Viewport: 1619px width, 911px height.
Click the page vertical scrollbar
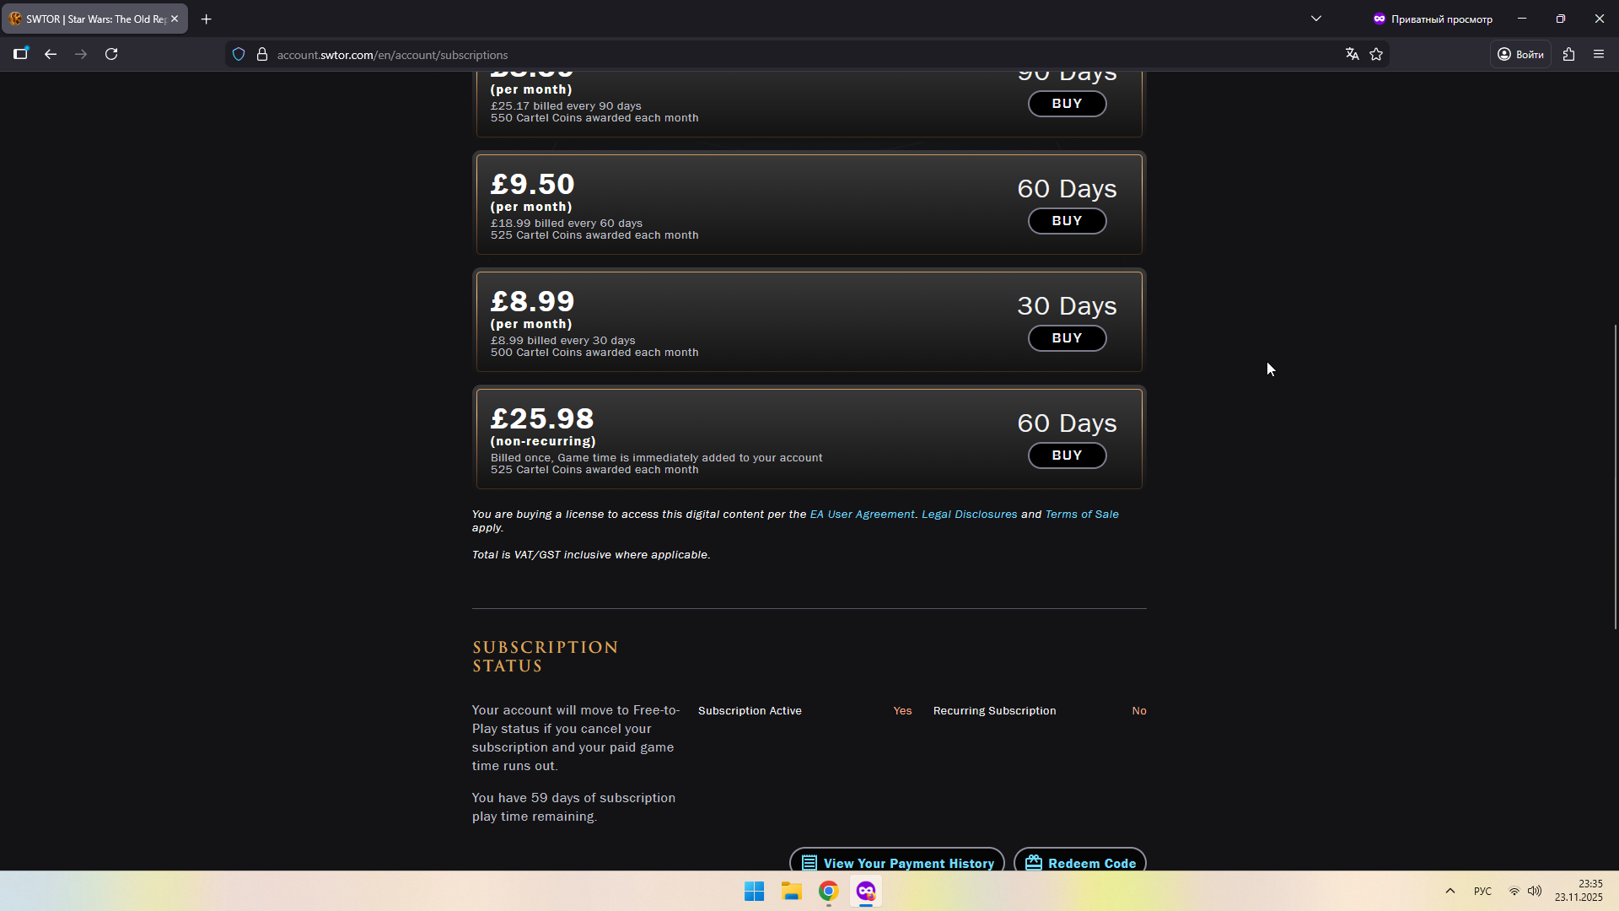pyautogui.click(x=1615, y=477)
